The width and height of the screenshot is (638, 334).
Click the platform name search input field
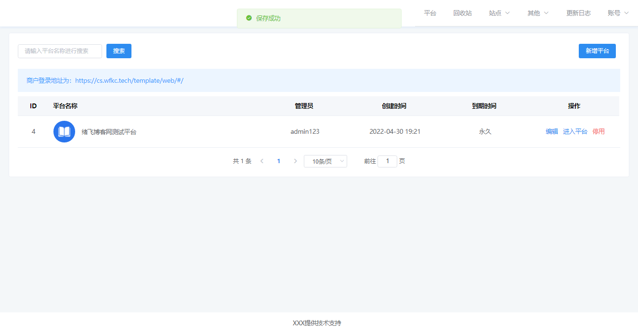tap(60, 51)
